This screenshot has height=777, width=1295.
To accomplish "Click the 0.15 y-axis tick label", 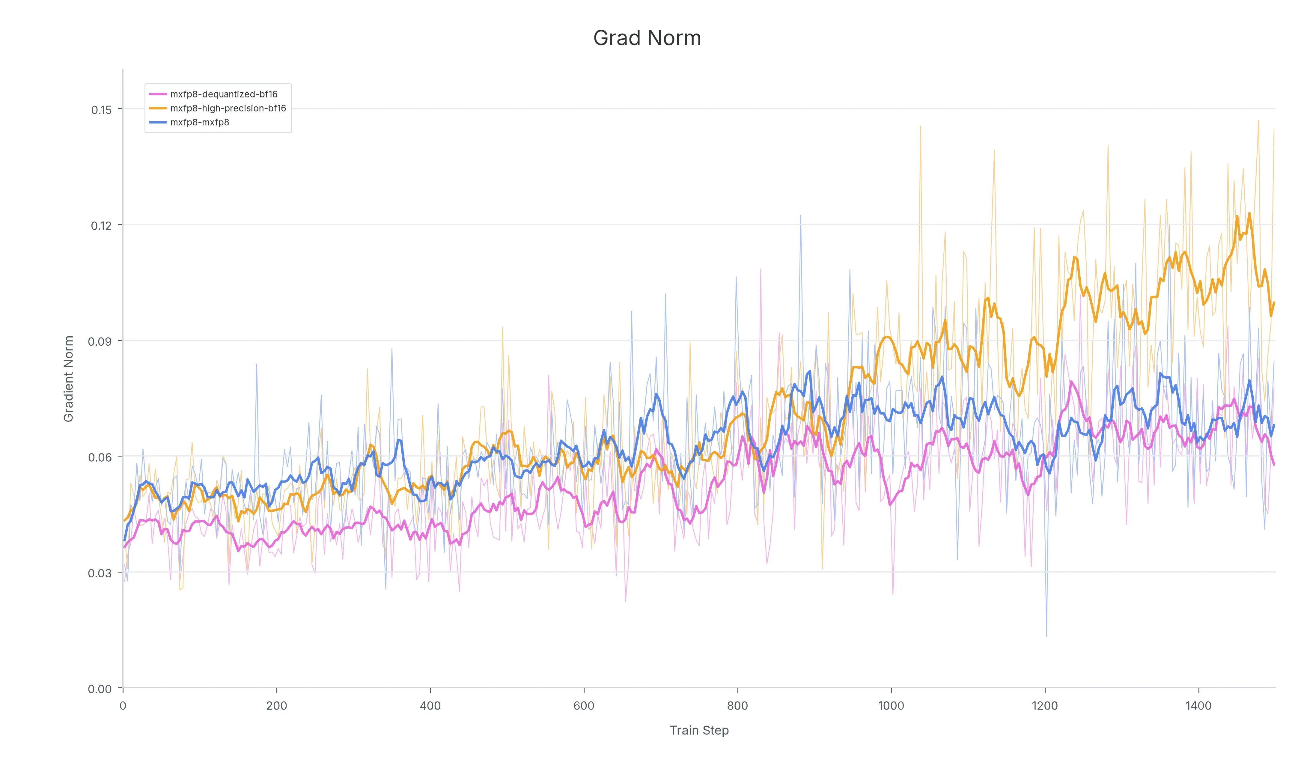I will pyautogui.click(x=102, y=110).
